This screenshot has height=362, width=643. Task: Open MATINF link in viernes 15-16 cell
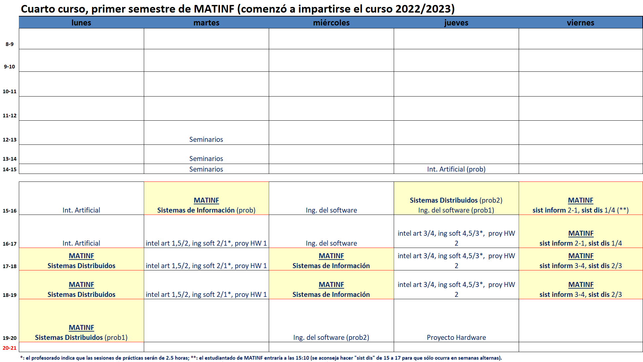581,200
